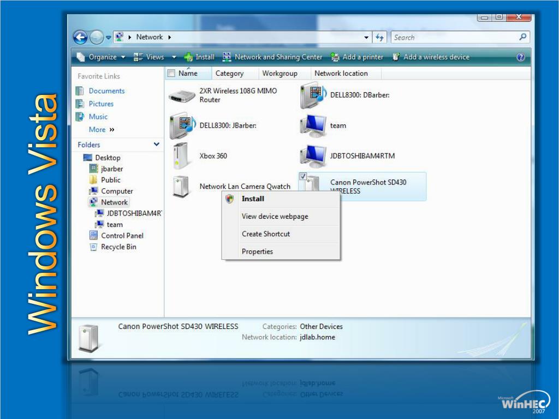The image size is (559, 419).
Task: Expand More favorite links
Action: pos(102,129)
